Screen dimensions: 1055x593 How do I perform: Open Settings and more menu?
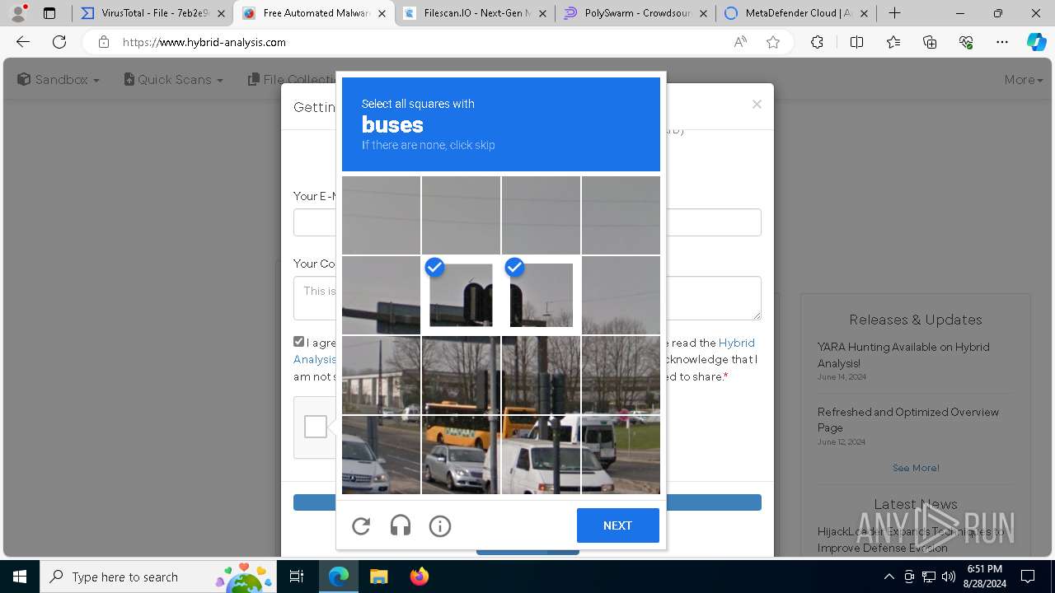(1002, 42)
